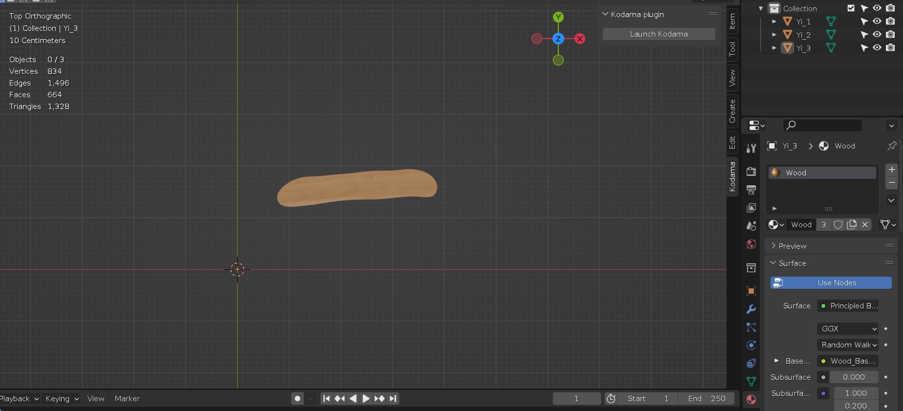This screenshot has height=411, width=903.
Task: Open the Playback dropdown menu
Action: click(x=20, y=398)
